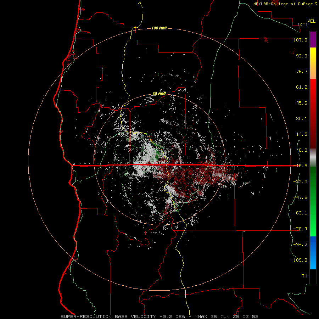Click the 61.2 legend value
The height and width of the screenshot is (319, 319).
302,87
